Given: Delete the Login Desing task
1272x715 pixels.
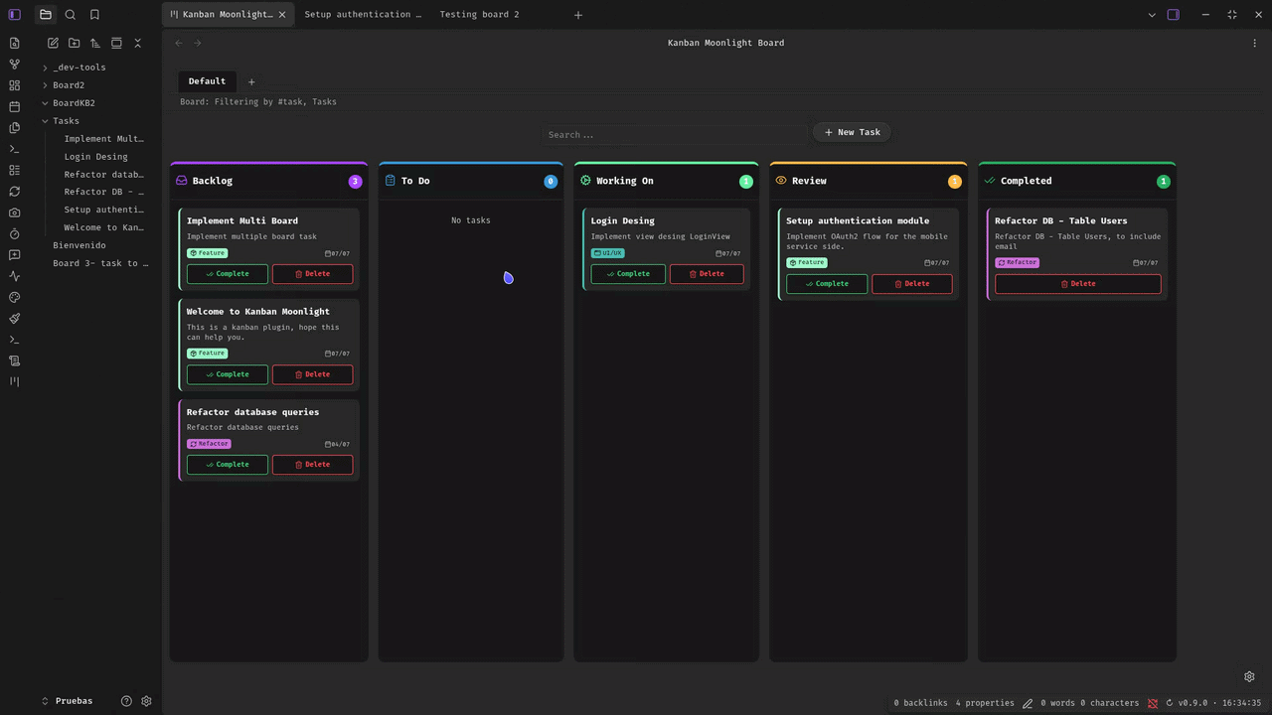Looking at the screenshot, I should (x=707, y=274).
